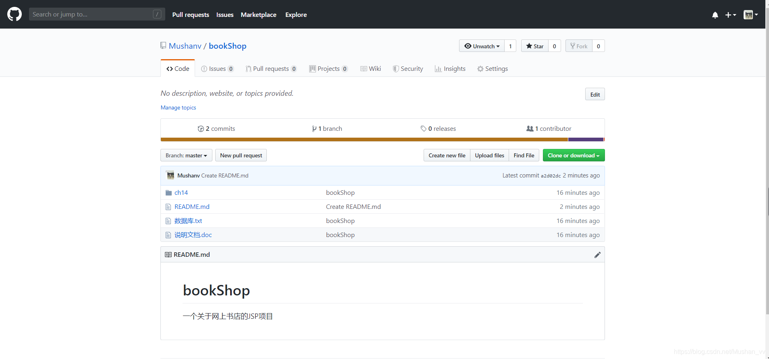The image size is (769, 359).
Task: Click the Edit description button
Action: (x=595, y=94)
